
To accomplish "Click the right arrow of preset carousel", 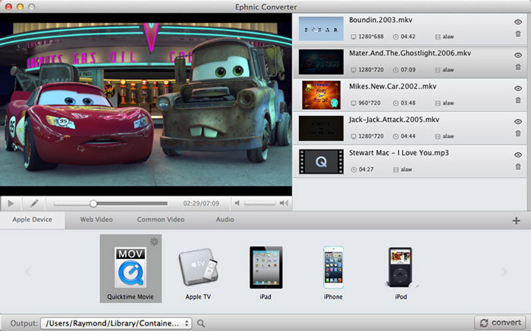I will coord(504,271).
